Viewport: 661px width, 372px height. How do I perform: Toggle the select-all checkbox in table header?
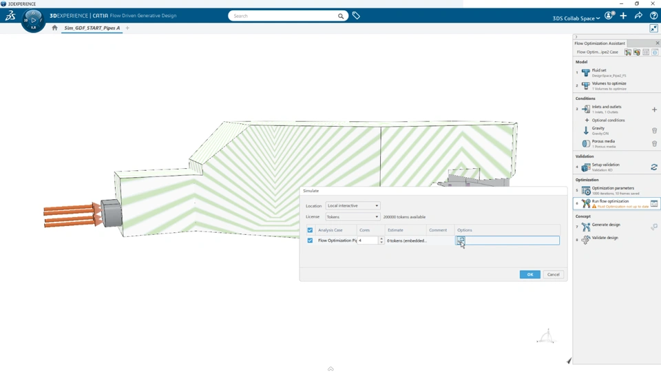310,230
